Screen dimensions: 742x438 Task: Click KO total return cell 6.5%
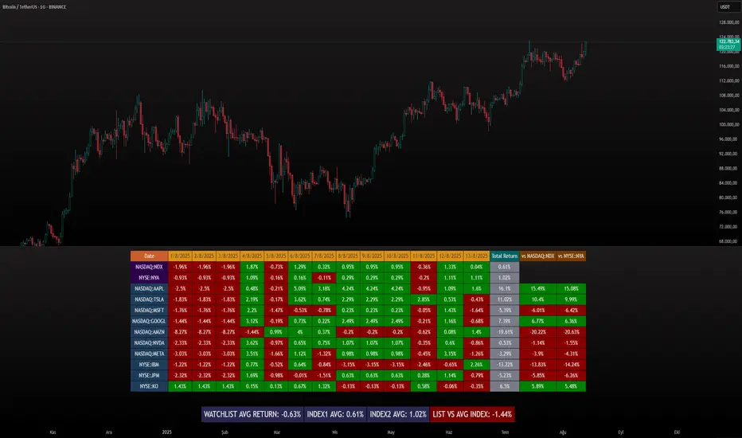[x=505, y=386]
